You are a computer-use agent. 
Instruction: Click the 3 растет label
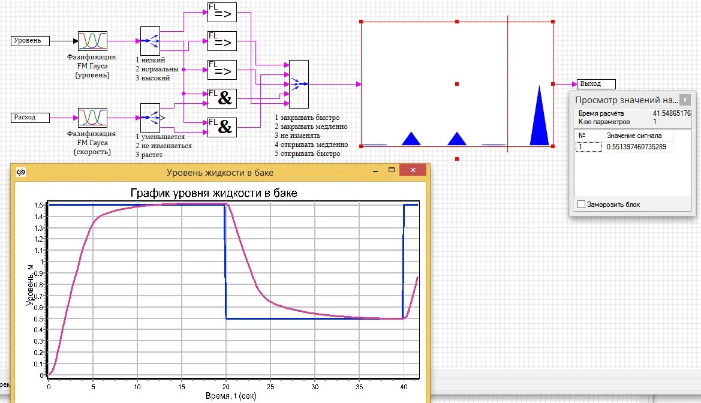149,155
